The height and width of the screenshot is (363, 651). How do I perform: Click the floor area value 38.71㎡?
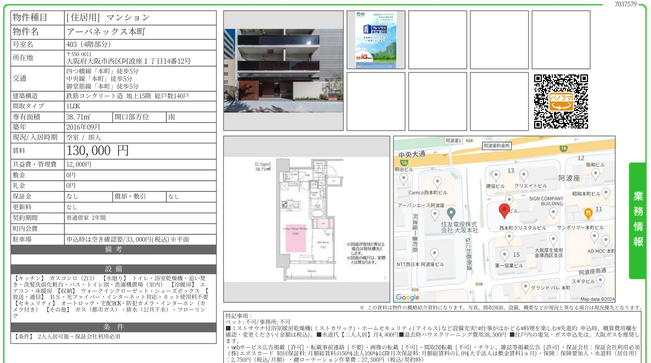pyautogui.click(x=78, y=117)
